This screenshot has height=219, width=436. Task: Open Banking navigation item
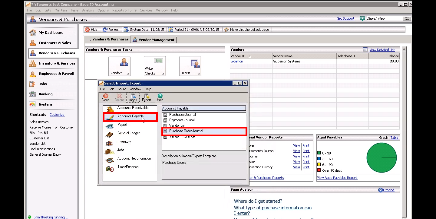(x=46, y=94)
